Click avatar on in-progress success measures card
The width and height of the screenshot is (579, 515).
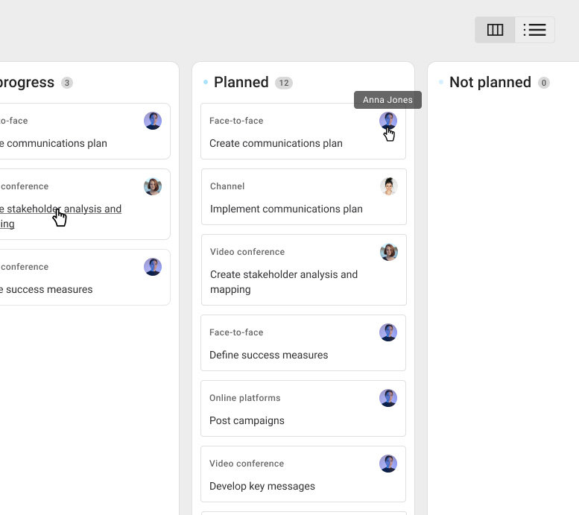(x=153, y=267)
